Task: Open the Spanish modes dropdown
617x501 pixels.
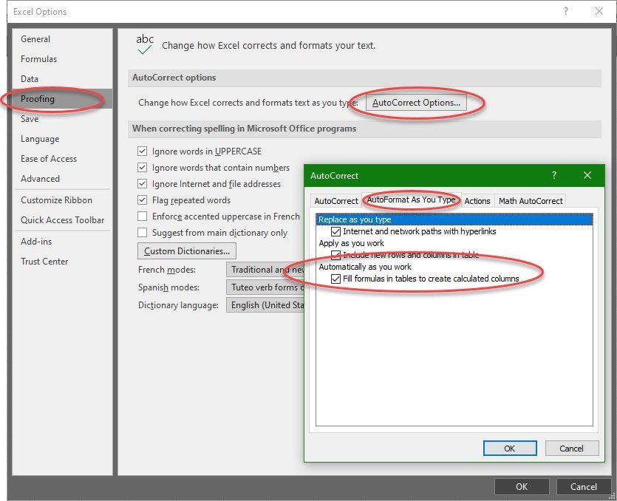Action: [265, 287]
